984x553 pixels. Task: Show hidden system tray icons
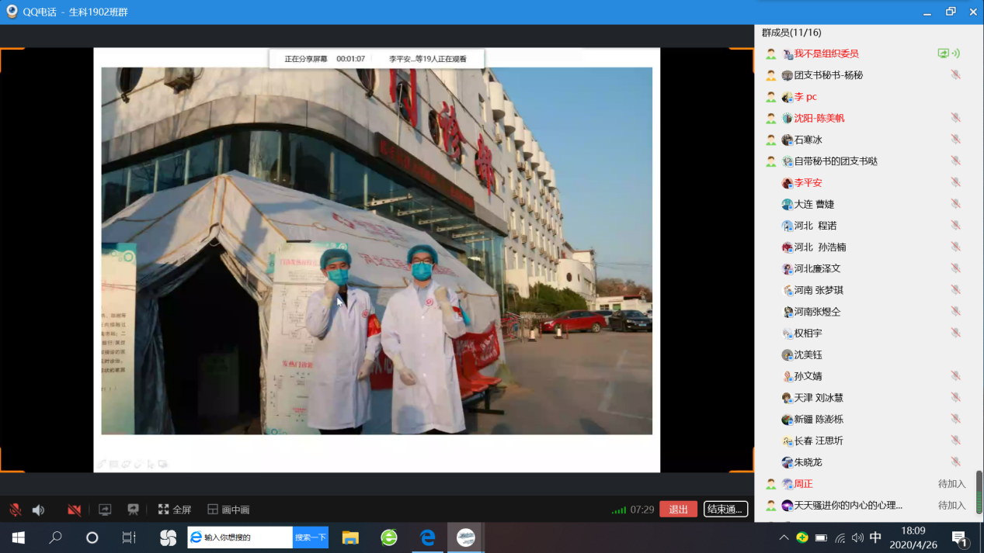784,537
